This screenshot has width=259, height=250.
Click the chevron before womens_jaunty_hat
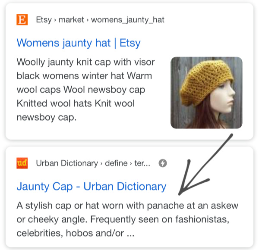pos(88,20)
